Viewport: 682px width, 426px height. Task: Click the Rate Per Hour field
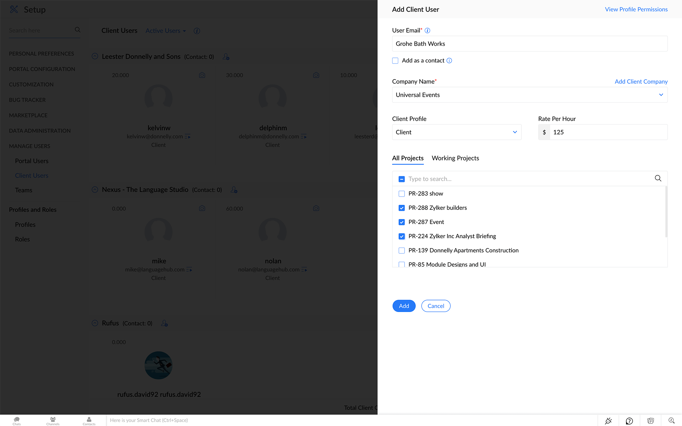(x=608, y=132)
